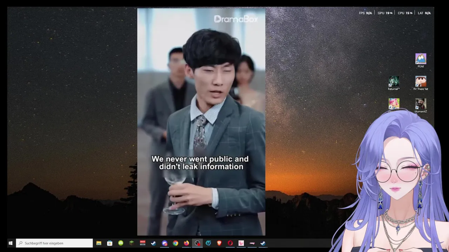Open Firefox from the taskbar

coord(186,243)
